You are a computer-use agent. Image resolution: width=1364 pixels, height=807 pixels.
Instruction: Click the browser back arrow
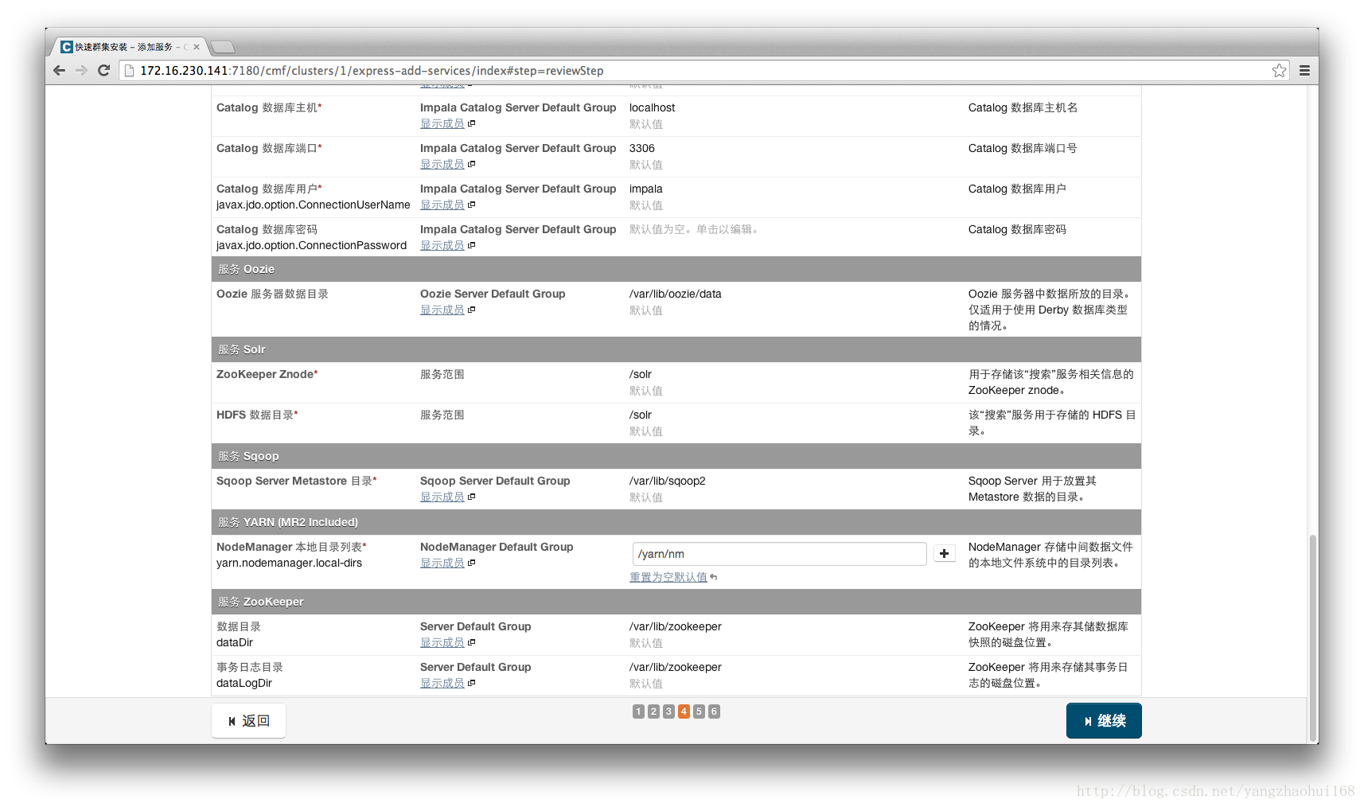coord(60,70)
